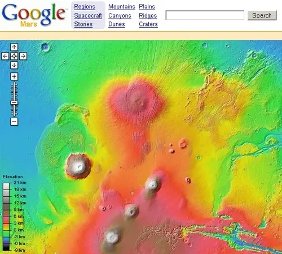
Task: Open the Spacecraft link
Action: tap(88, 15)
